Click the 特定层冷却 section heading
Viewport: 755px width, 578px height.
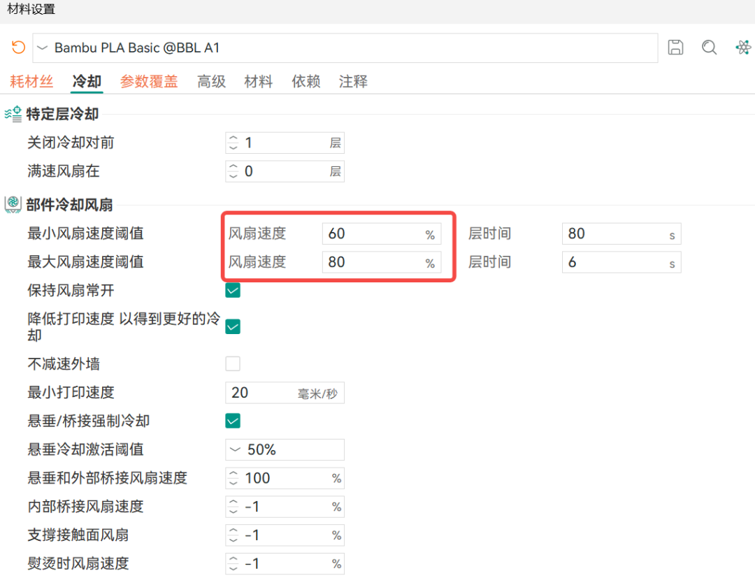tap(62, 114)
